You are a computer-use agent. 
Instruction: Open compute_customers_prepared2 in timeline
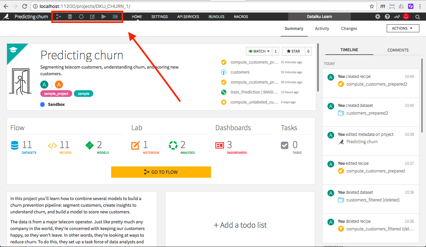(377, 84)
